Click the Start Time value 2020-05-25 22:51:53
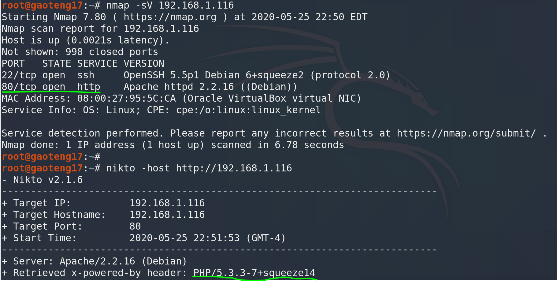 (x=184, y=238)
